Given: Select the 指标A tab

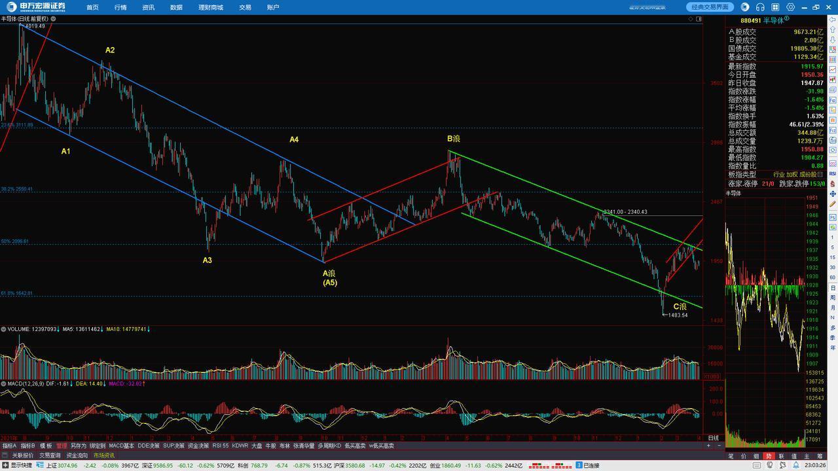Looking at the screenshot, I should tap(9, 445).
